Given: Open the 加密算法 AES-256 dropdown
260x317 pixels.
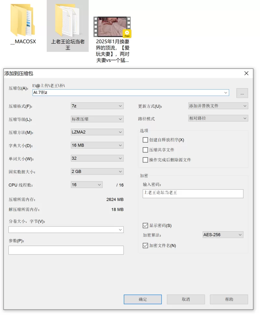Looking at the screenshot, I should coord(223,235).
